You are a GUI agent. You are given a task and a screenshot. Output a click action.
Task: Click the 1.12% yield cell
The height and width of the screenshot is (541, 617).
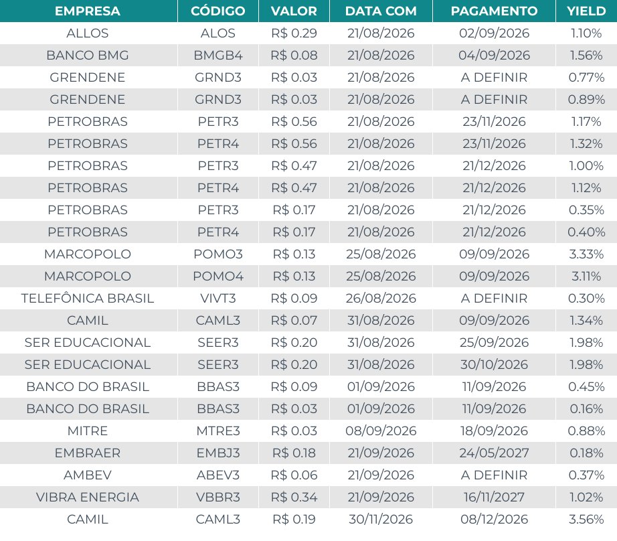(586, 187)
